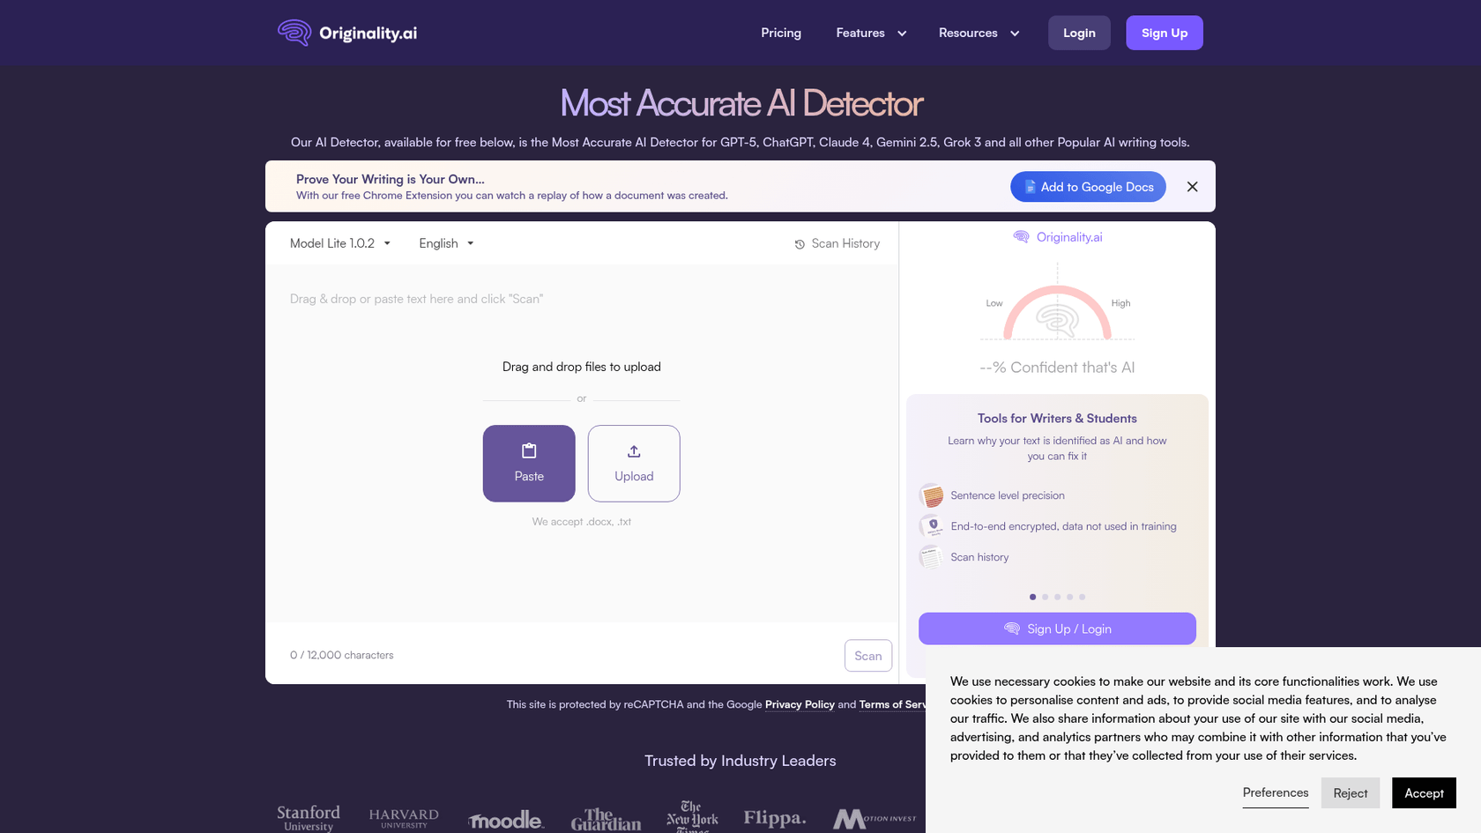This screenshot has height=833, width=1481.
Task: Expand the Features navigation dropdown
Action: 870,33
